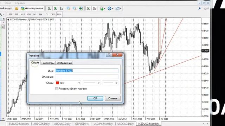225x126 pixels.
Task: Click the Navigator scrollbar down arrow
Action: click(3, 118)
